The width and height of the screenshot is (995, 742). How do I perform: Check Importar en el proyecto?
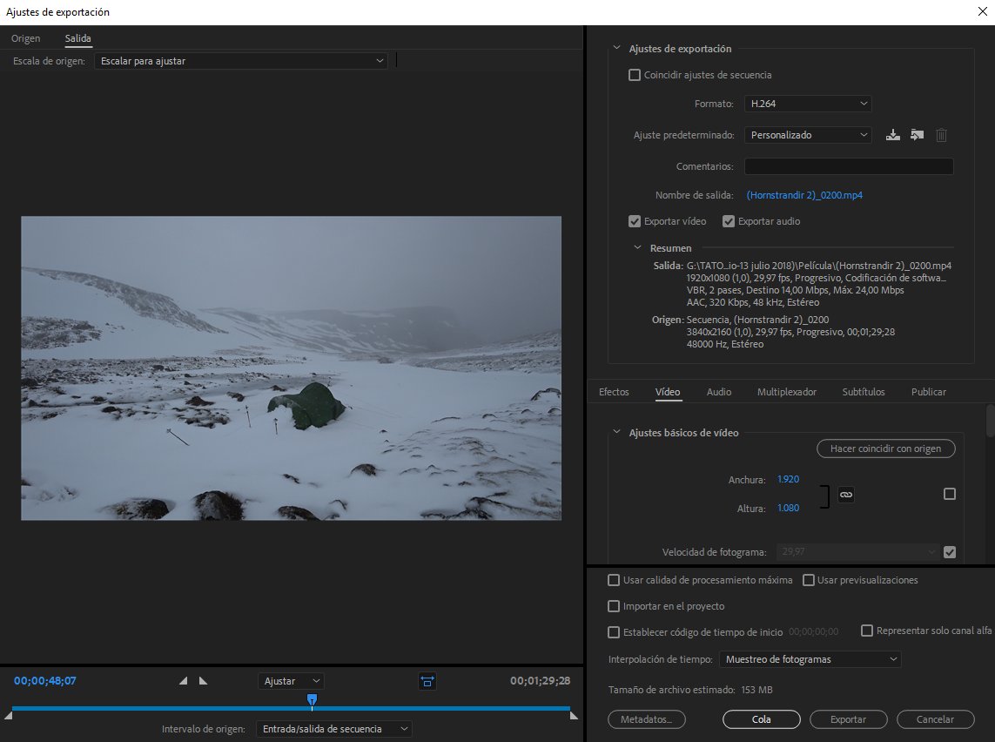tap(614, 606)
